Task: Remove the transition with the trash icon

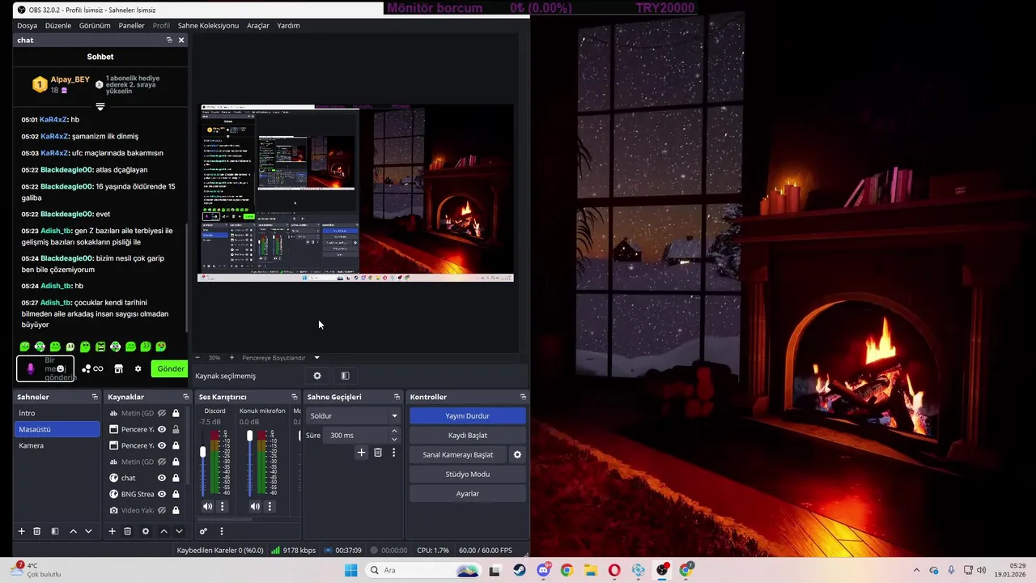Action: pos(378,453)
